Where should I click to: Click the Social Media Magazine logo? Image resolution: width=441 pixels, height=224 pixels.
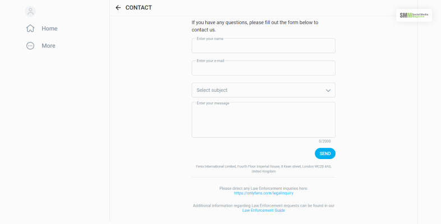(x=414, y=15)
